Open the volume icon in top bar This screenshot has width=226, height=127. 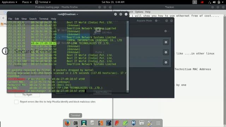click(214, 2)
